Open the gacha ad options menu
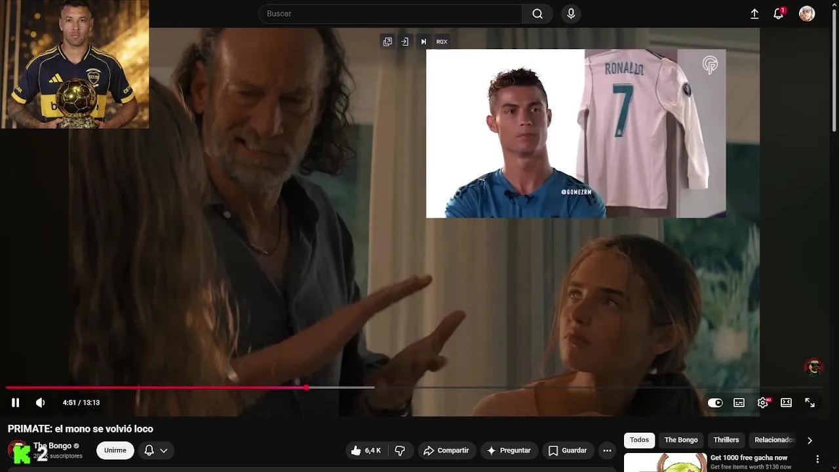 817,459
